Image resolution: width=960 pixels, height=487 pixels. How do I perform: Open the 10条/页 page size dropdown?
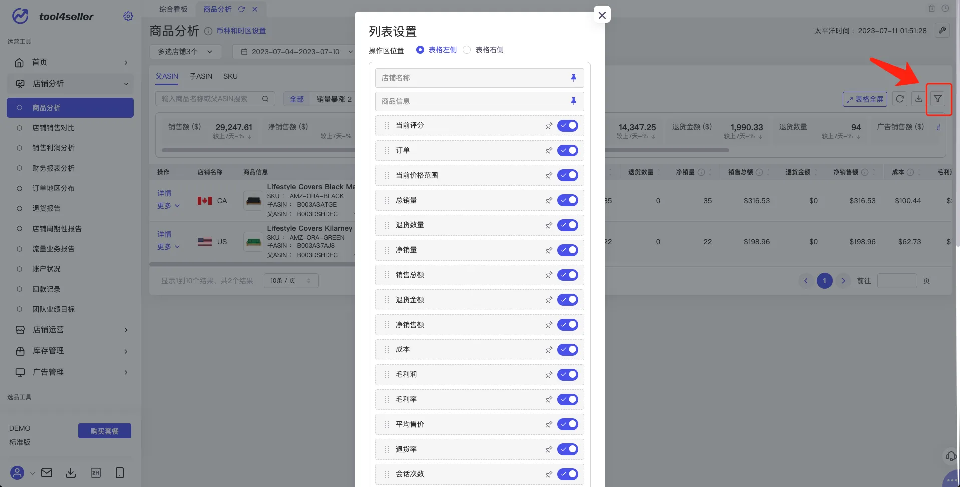click(291, 281)
